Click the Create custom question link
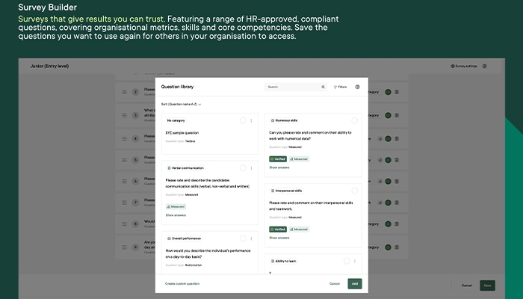 pos(182,284)
